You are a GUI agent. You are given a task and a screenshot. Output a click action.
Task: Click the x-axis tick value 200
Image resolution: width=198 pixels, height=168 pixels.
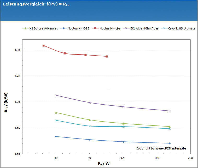[190, 158]
